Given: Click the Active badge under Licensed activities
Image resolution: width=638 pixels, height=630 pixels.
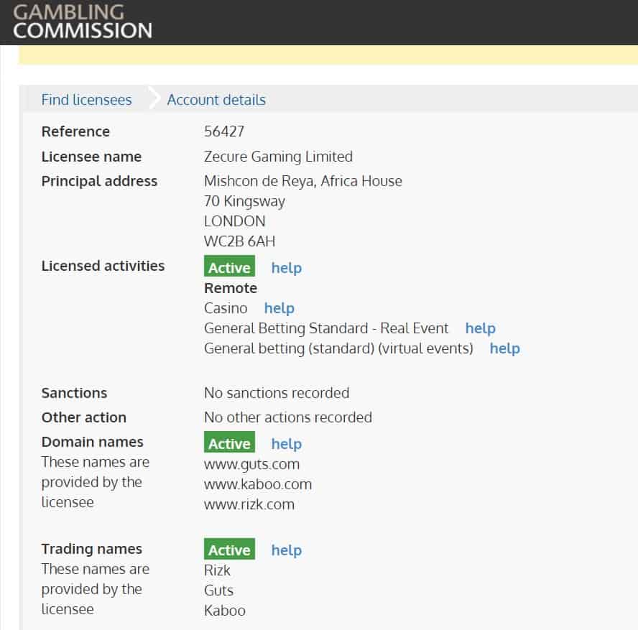Looking at the screenshot, I should pos(229,267).
